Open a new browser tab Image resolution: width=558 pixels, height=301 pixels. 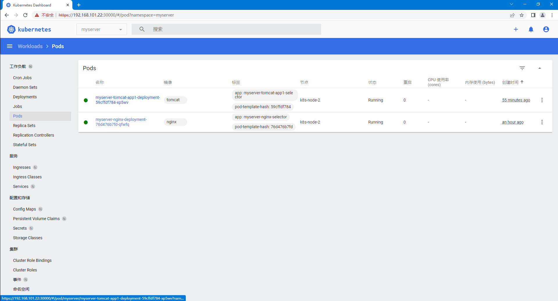point(79,5)
